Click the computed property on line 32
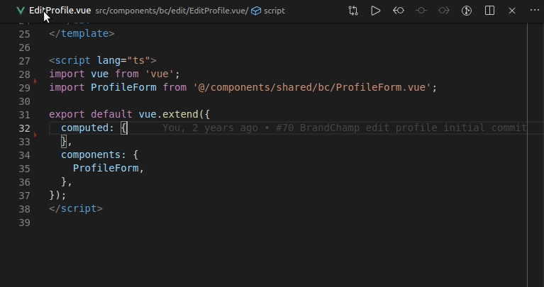544x287 pixels. pos(84,128)
